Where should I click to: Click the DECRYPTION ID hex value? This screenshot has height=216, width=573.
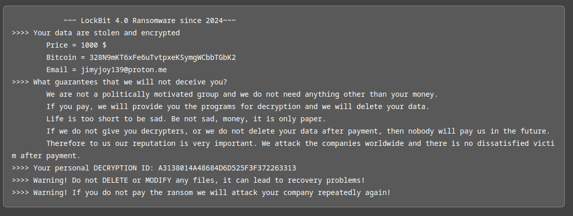tap(227, 168)
